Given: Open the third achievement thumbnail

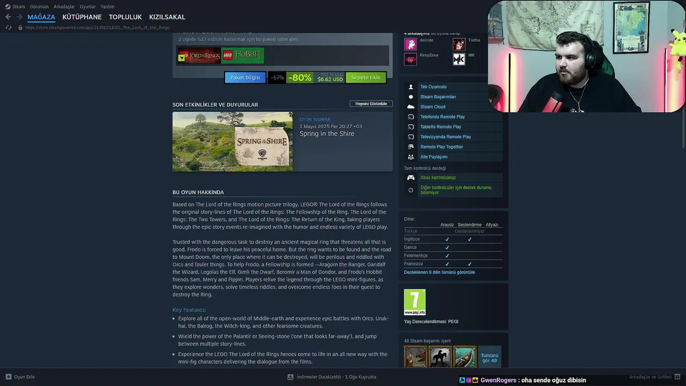Looking at the screenshot, I should coord(465,357).
